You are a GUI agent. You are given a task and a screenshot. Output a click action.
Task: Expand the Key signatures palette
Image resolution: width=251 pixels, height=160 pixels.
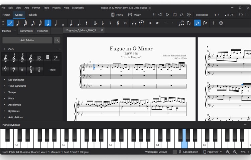pyautogui.click(x=4, y=80)
